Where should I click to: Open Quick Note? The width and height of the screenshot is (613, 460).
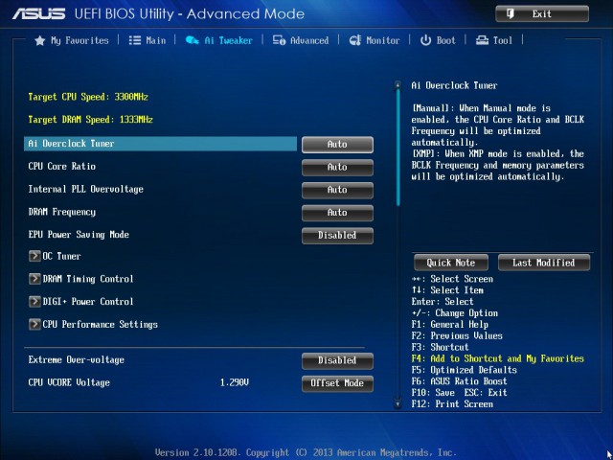(x=451, y=263)
